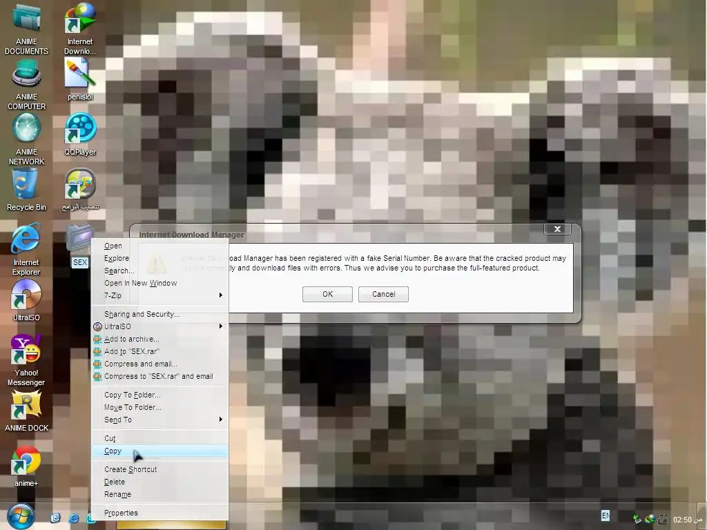Expand the 7-Zip submenu arrow
This screenshot has height=530, width=707.
(x=220, y=295)
